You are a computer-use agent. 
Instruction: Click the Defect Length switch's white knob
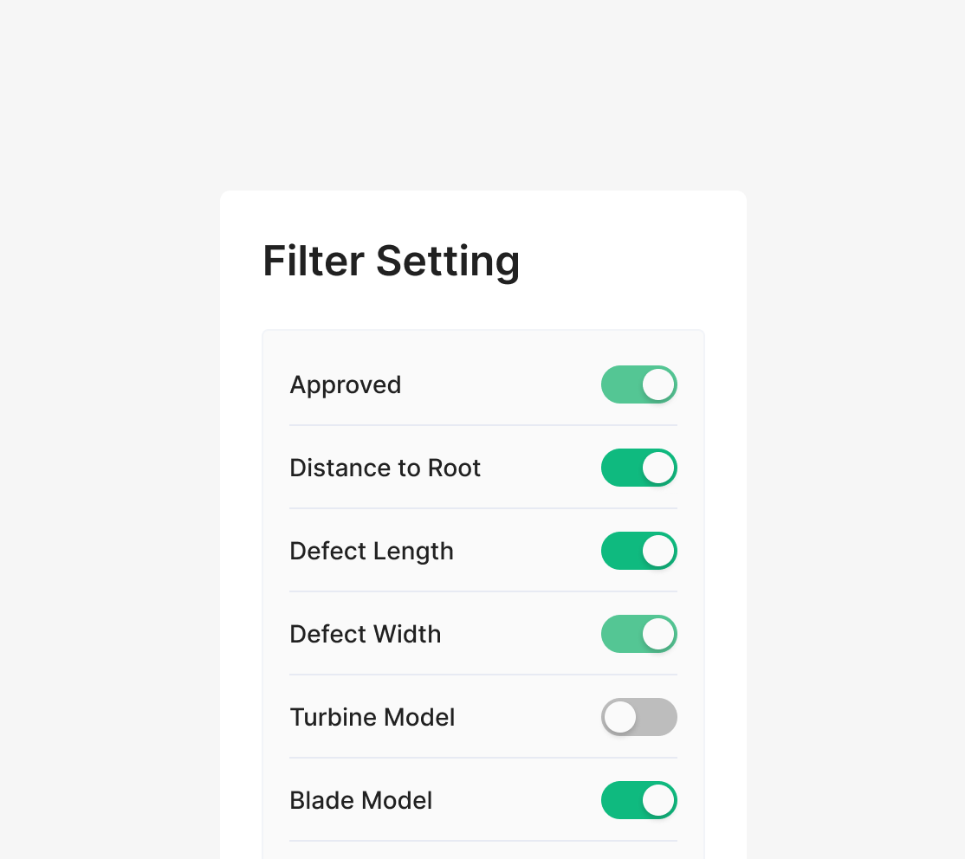pos(658,551)
